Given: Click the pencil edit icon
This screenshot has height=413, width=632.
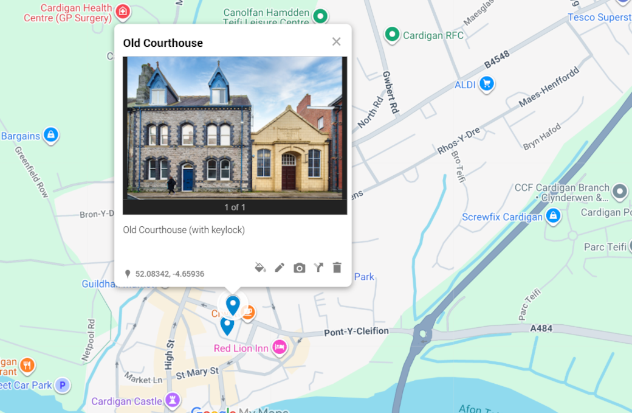Looking at the screenshot, I should pos(280,268).
